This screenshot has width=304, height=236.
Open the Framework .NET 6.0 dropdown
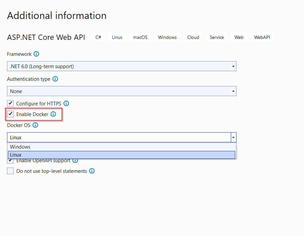[121, 66]
